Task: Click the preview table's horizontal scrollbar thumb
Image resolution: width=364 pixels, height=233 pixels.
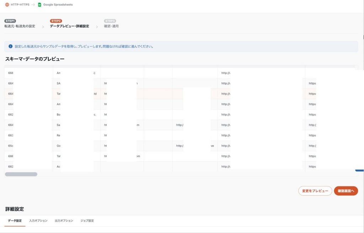Action: pyautogui.click(x=21, y=174)
